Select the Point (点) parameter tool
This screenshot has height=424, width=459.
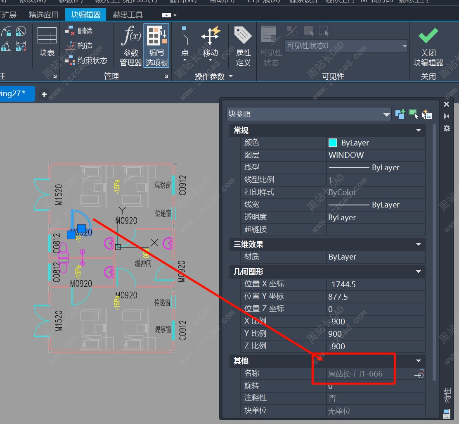[185, 41]
